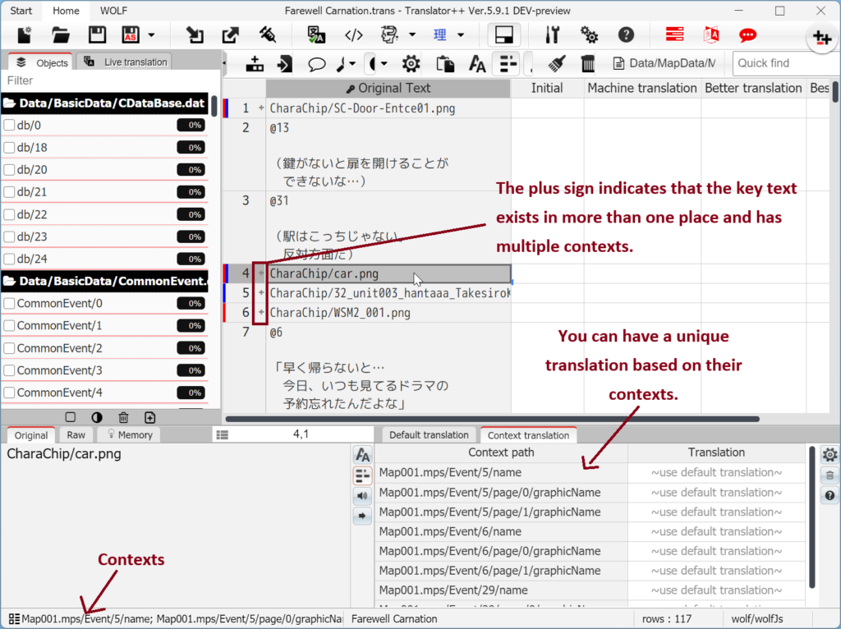This screenshot has height=629, width=841.
Task: Click the Machine translation column header
Action: click(x=642, y=89)
